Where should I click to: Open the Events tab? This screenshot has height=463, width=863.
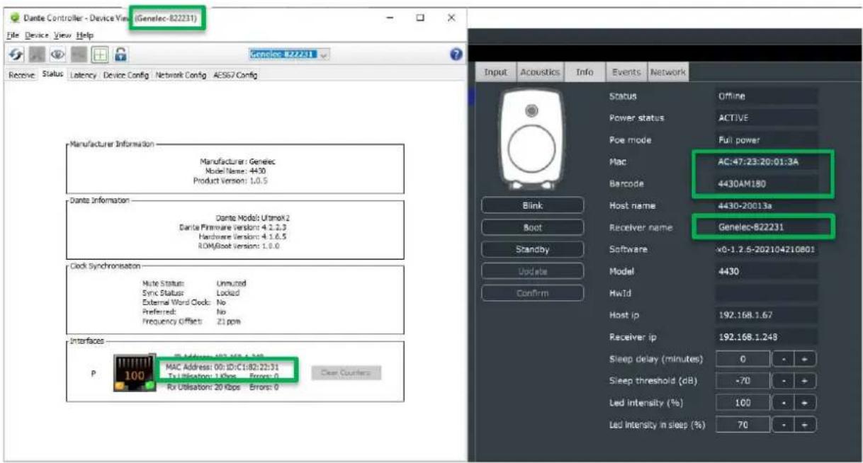[626, 72]
